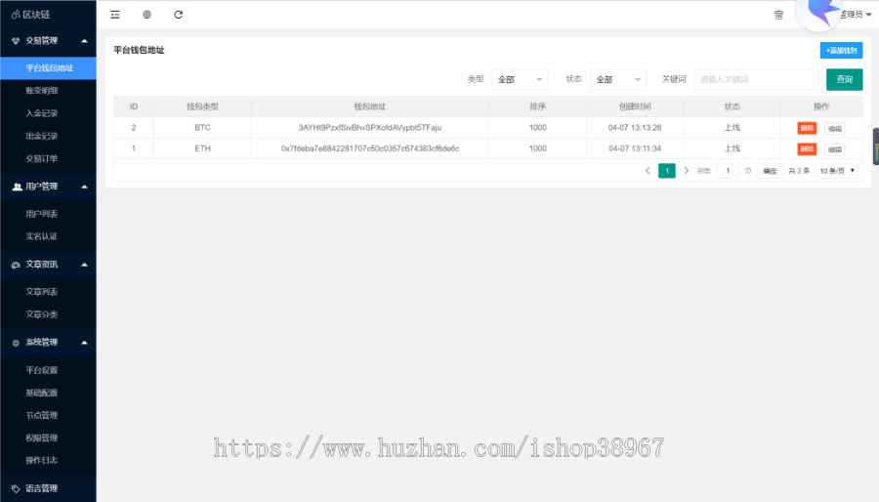879x502 pixels.
Task: Click the 确定 pagination confirm button
Action: [x=770, y=171]
